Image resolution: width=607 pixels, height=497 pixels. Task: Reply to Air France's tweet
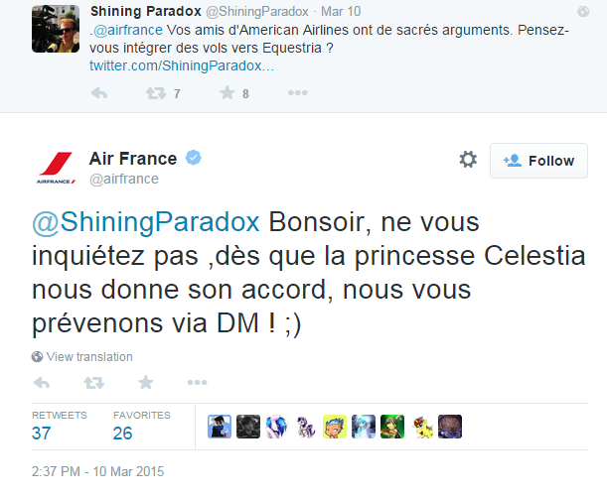click(42, 382)
